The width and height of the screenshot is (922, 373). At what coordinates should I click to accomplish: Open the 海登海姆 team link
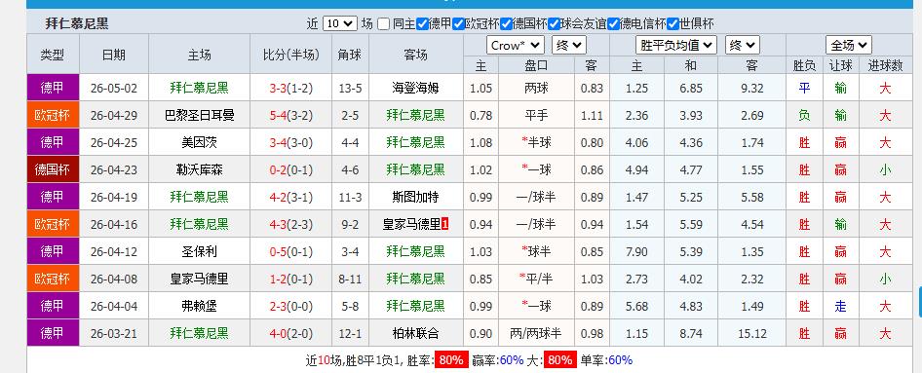coord(416,88)
